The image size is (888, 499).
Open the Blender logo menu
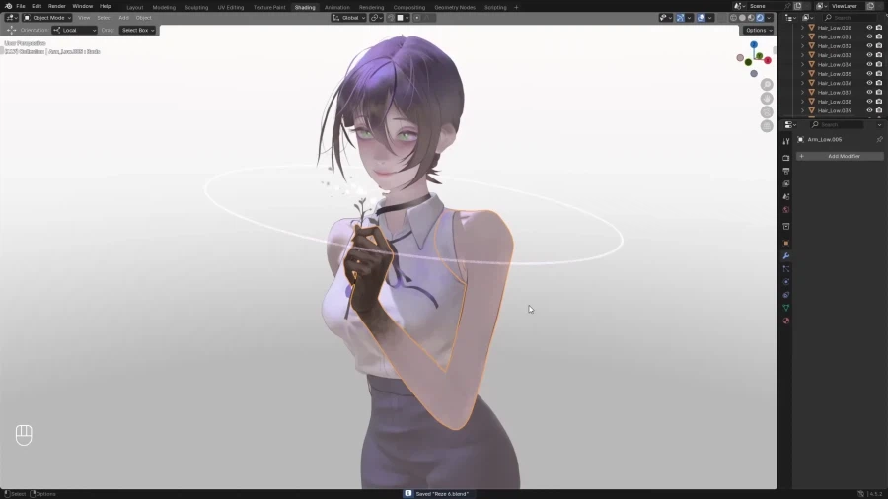point(8,6)
